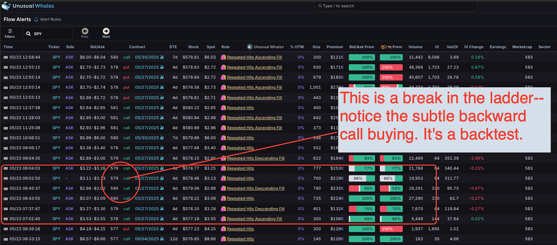Sort by Size column header
Image resolution: width=557 pixels, height=245 pixels.
316,47
